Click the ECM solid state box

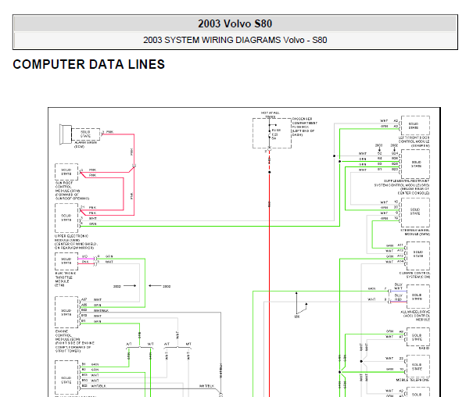point(66,313)
